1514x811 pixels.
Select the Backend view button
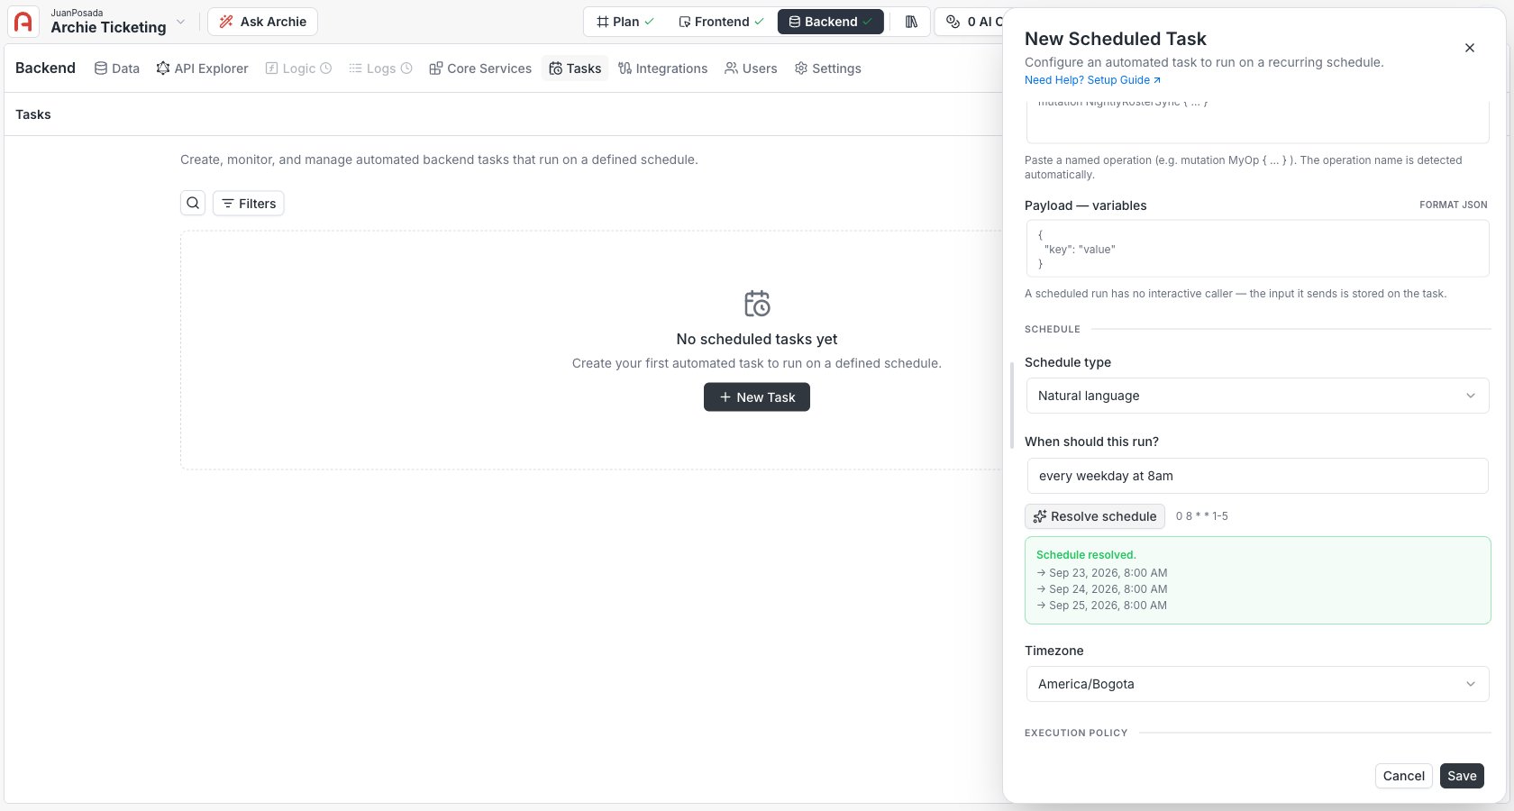(x=830, y=22)
